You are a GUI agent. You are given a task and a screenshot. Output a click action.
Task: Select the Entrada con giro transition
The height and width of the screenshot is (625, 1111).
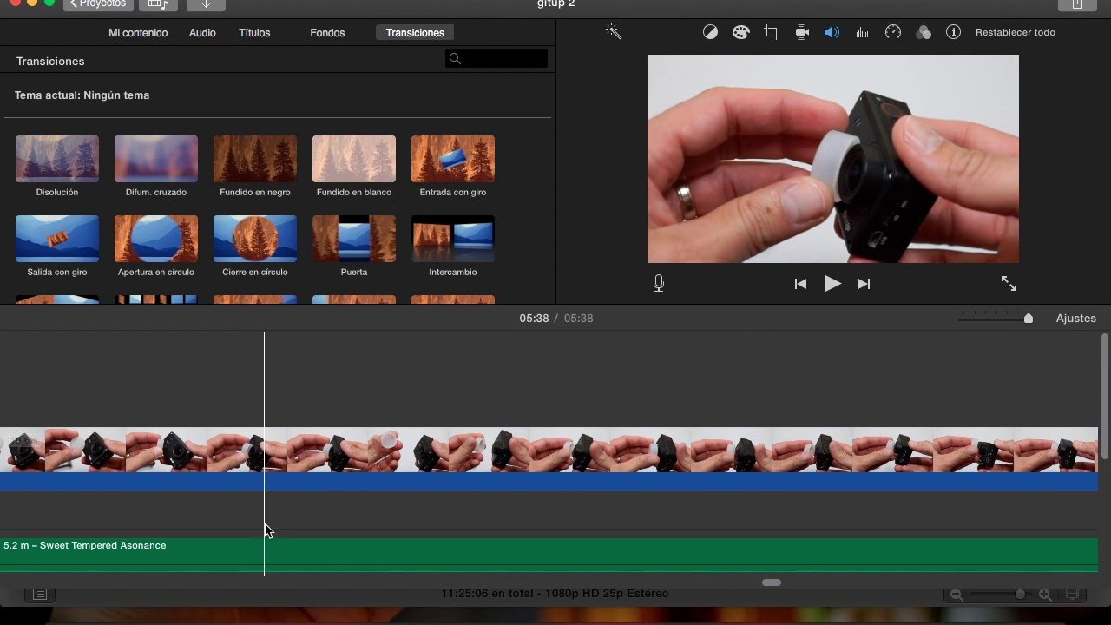pyautogui.click(x=453, y=159)
